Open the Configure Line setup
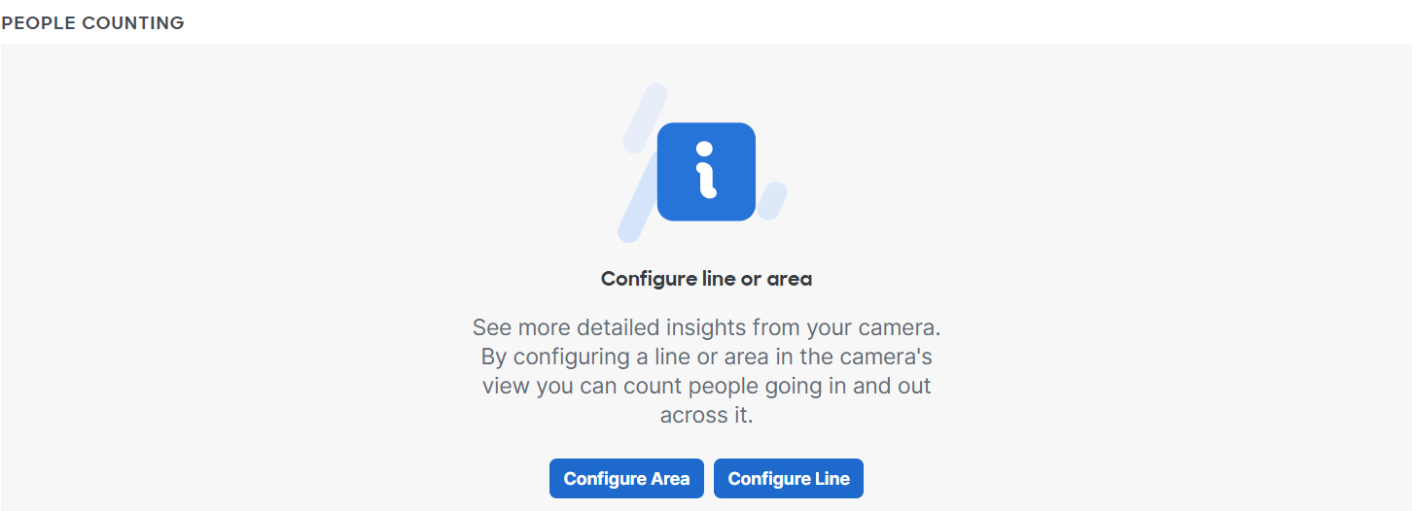1416x511 pixels. pos(789,479)
